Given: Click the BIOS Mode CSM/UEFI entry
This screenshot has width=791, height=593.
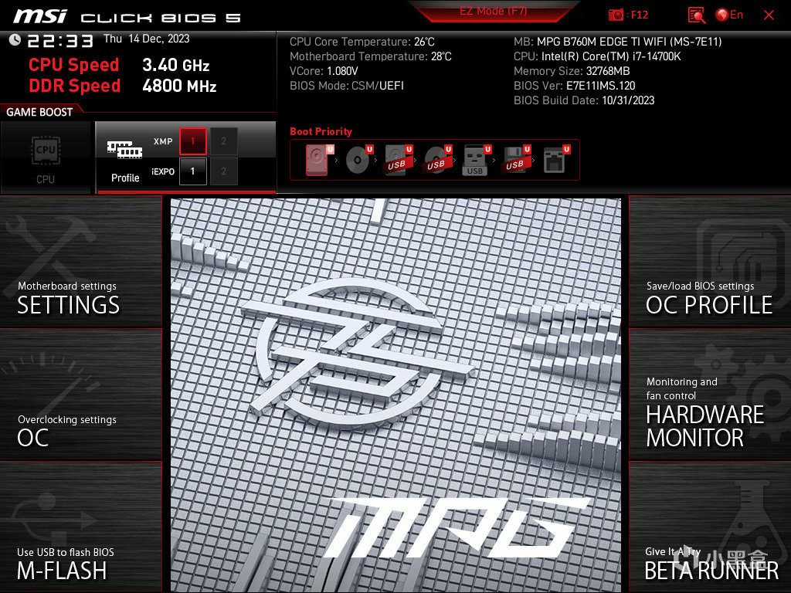Looking at the screenshot, I should [347, 86].
